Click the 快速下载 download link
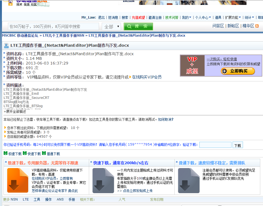 (x=34, y=154)
